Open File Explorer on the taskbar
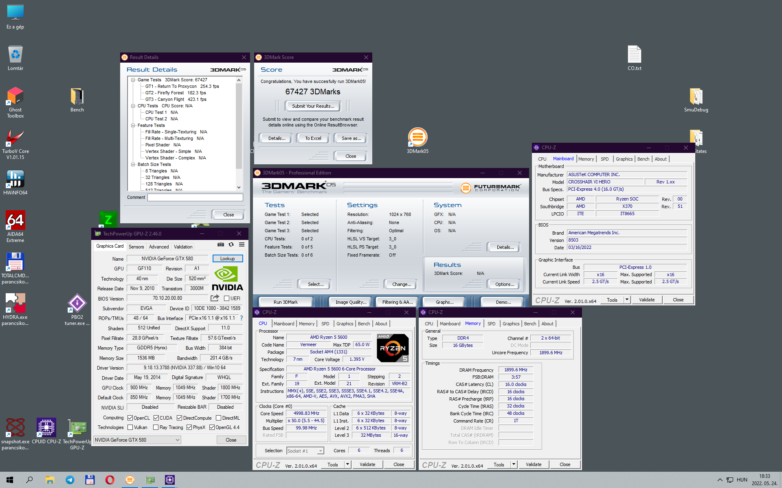This screenshot has height=488, width=782. [50, 480]
